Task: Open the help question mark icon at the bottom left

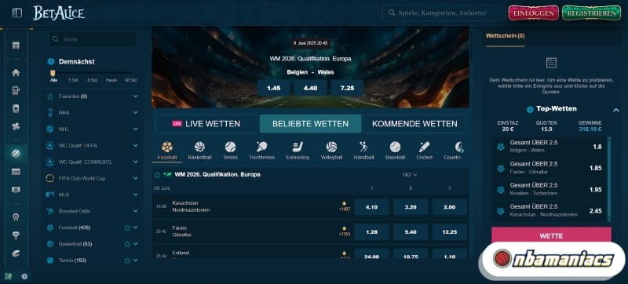Action: click(24, 276)
